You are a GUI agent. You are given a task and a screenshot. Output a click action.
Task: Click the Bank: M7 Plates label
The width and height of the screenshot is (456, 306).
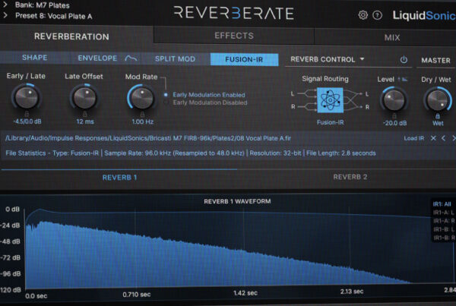43,5
